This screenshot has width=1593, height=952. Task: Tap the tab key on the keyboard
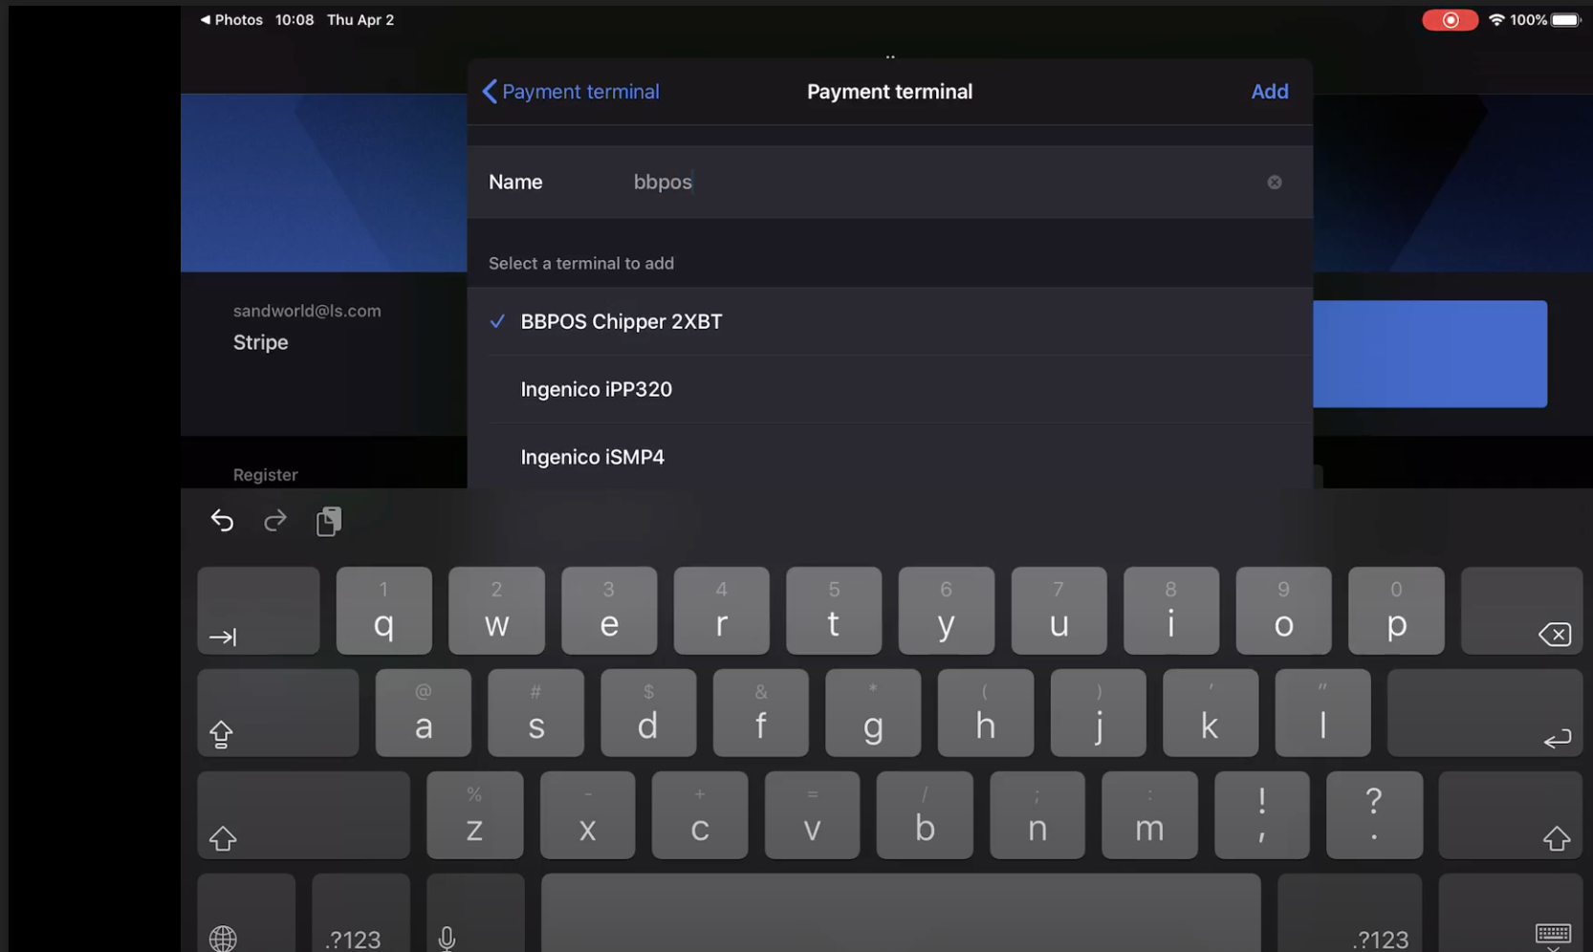click(258, 611)
